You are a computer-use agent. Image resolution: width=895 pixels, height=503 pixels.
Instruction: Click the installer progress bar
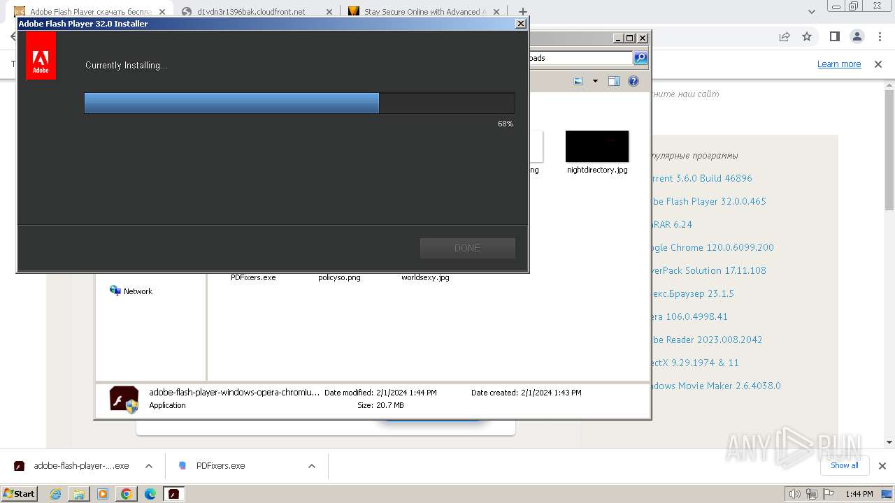(x=299, y=103)
